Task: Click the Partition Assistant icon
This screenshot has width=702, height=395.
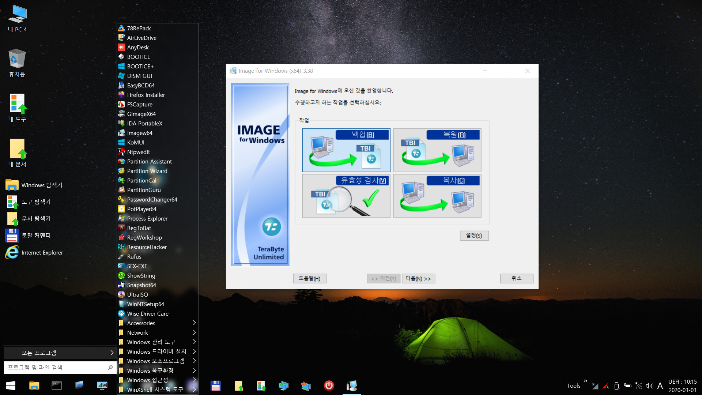Action: [x=121, y=161]
